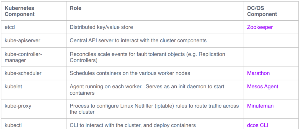Click the 'Process to configure Linux Netfilter' text
Viewport: 299px width, 129px height.
154,109
